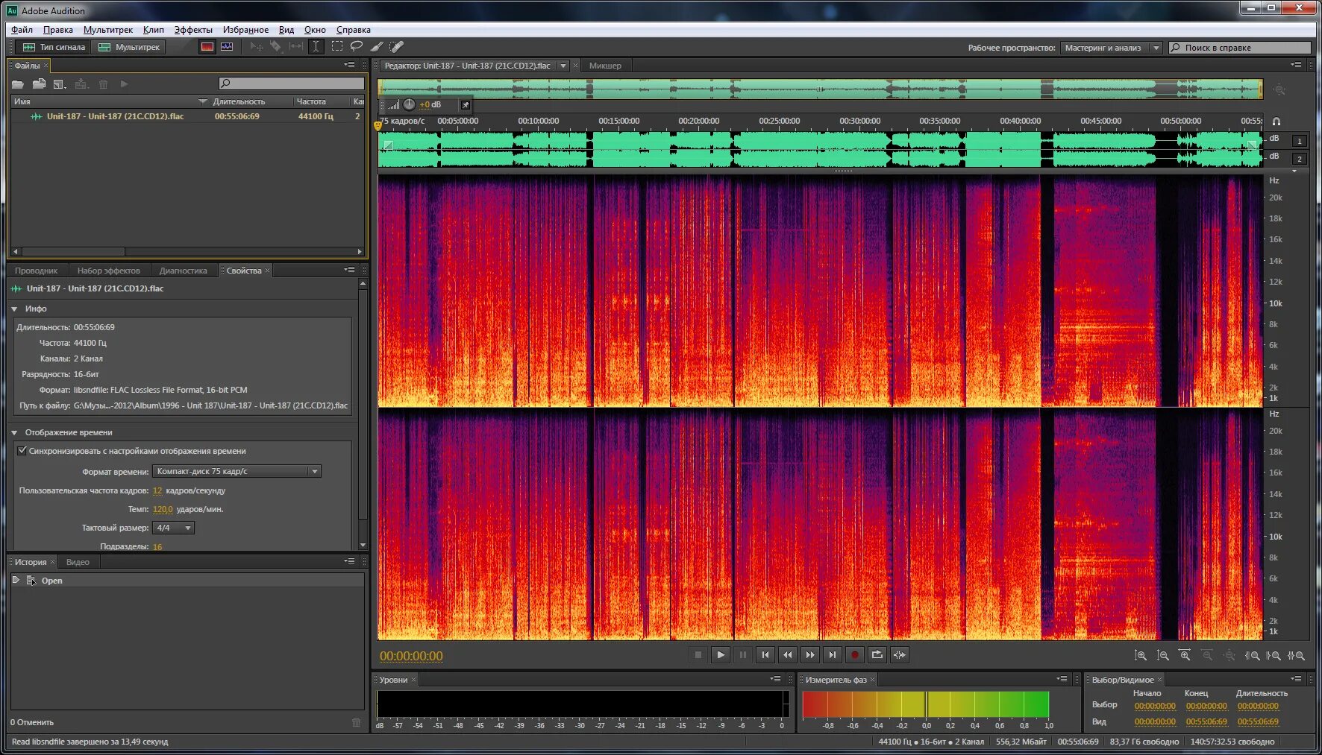Open the Editor file selector dropdown
The width and height of the screenshot is (1322, 755).
(563, 66)
